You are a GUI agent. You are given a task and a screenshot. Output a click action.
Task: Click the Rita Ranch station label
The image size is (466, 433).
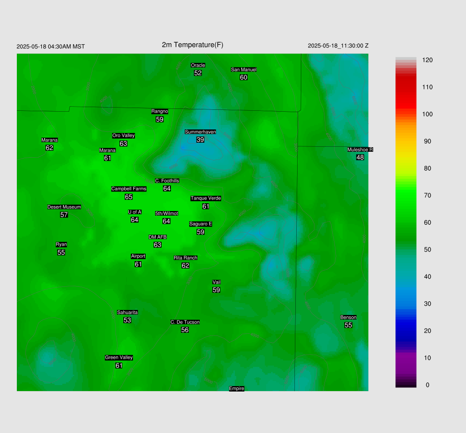(x=186, y=258)
